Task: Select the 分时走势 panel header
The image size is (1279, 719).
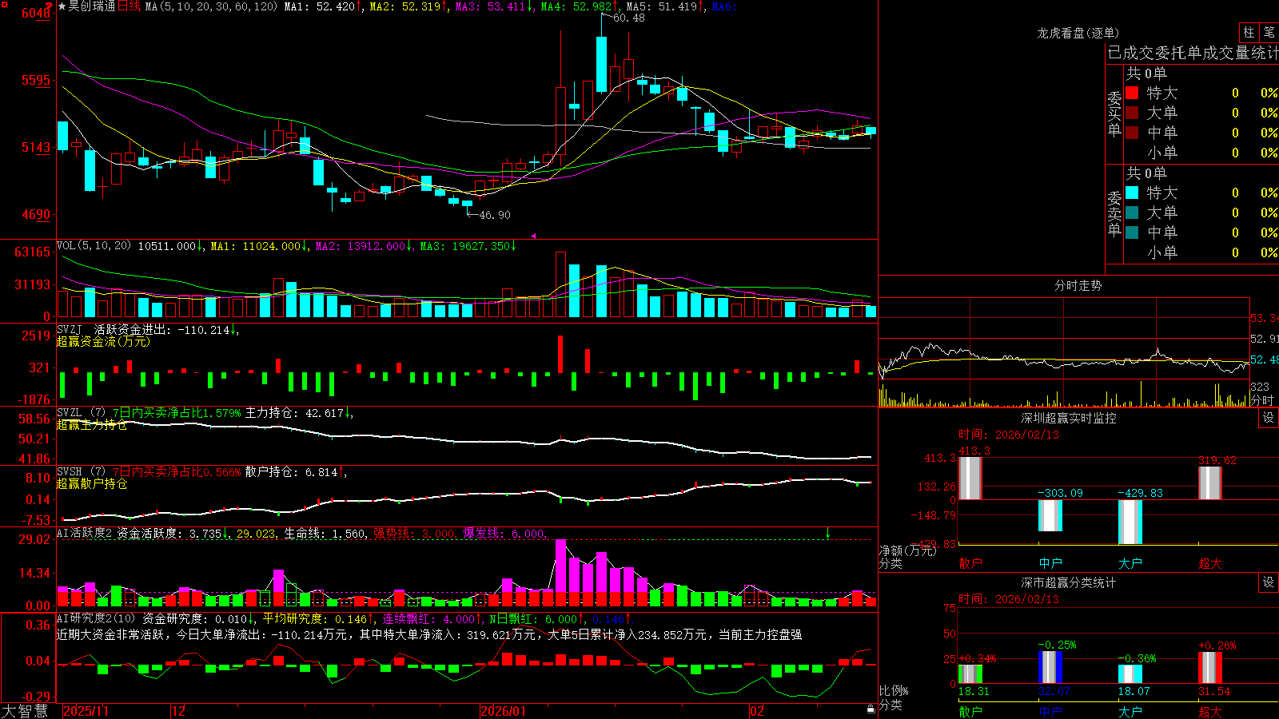Action: click(1078, 285)
